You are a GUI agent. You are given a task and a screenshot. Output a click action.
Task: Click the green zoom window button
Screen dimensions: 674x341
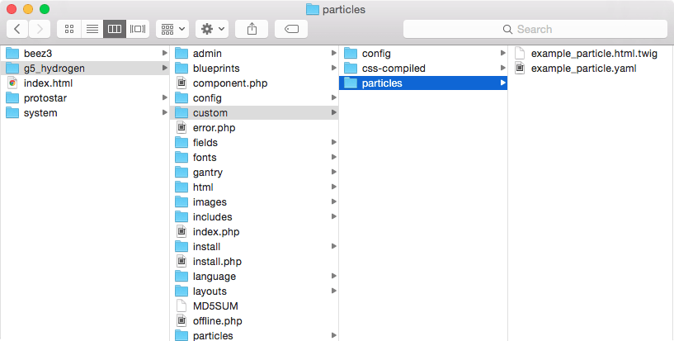[45, 9]
